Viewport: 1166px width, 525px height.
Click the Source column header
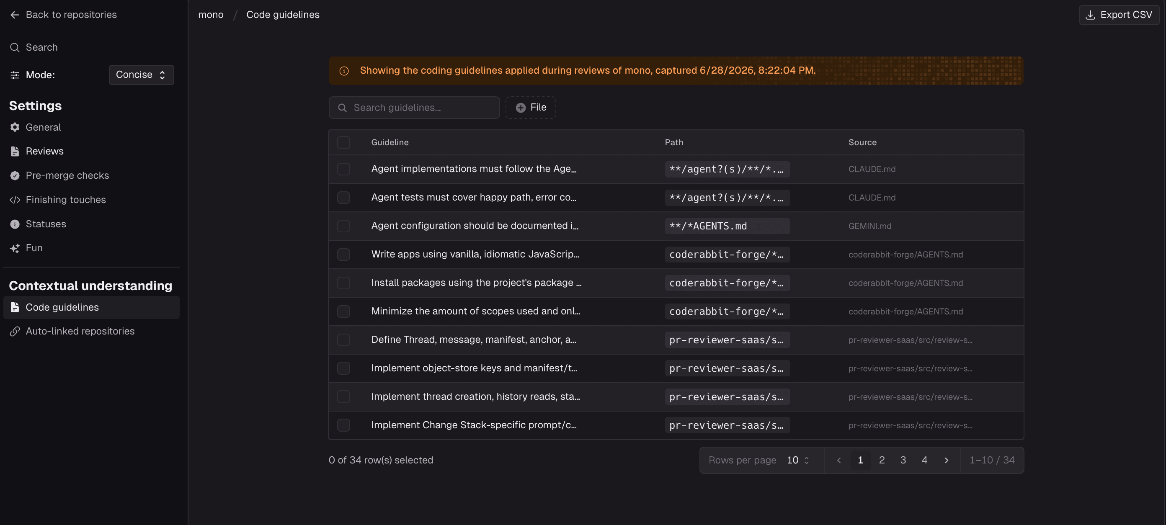862,143
